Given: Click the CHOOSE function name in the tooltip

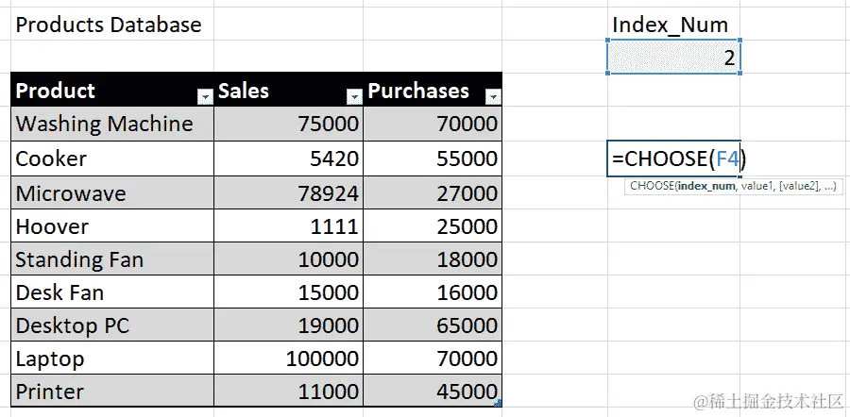Looking at the screenshot, I should tap(652, 187).
